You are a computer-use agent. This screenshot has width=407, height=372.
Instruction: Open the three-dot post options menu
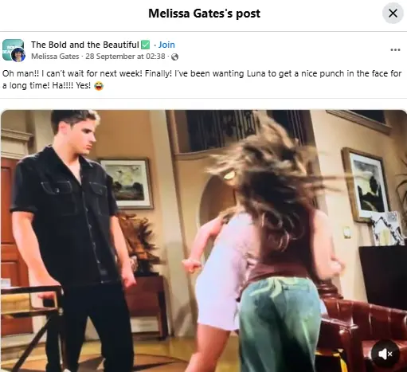pyautogui.click(x=395, y=50)
